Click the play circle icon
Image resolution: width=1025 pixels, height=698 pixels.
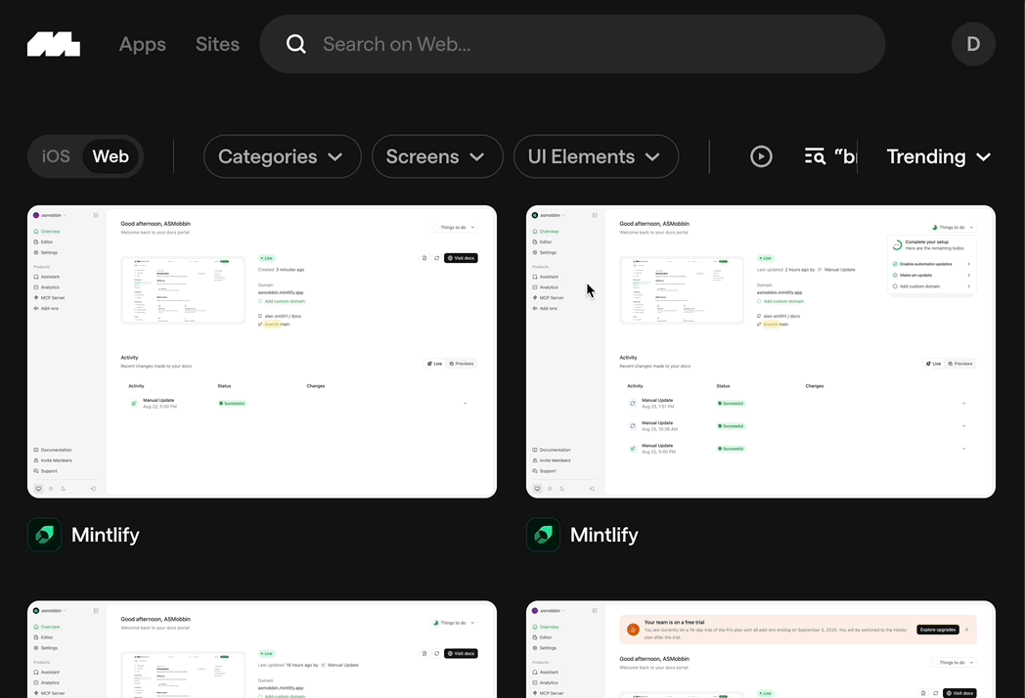pyautogui.click(x=761, y=156)
